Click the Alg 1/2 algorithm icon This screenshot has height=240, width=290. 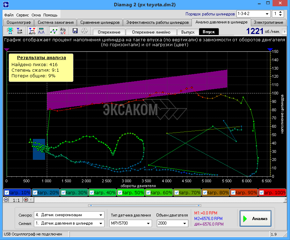point(63,31)
